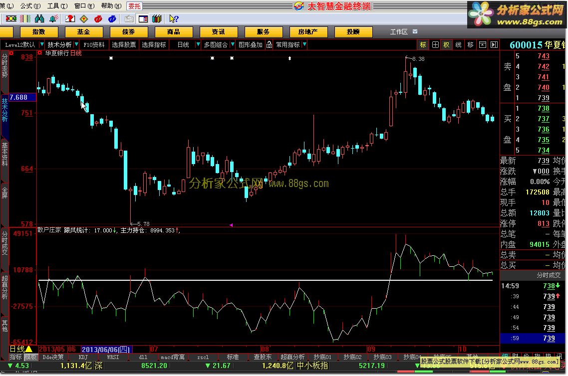Viewport: 568px width, 376px height.
Task: Click the red gear icon at chart corner
Action: click(11, 53)
